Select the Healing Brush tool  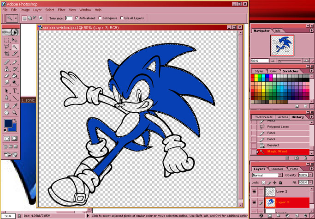click(7, 62)
